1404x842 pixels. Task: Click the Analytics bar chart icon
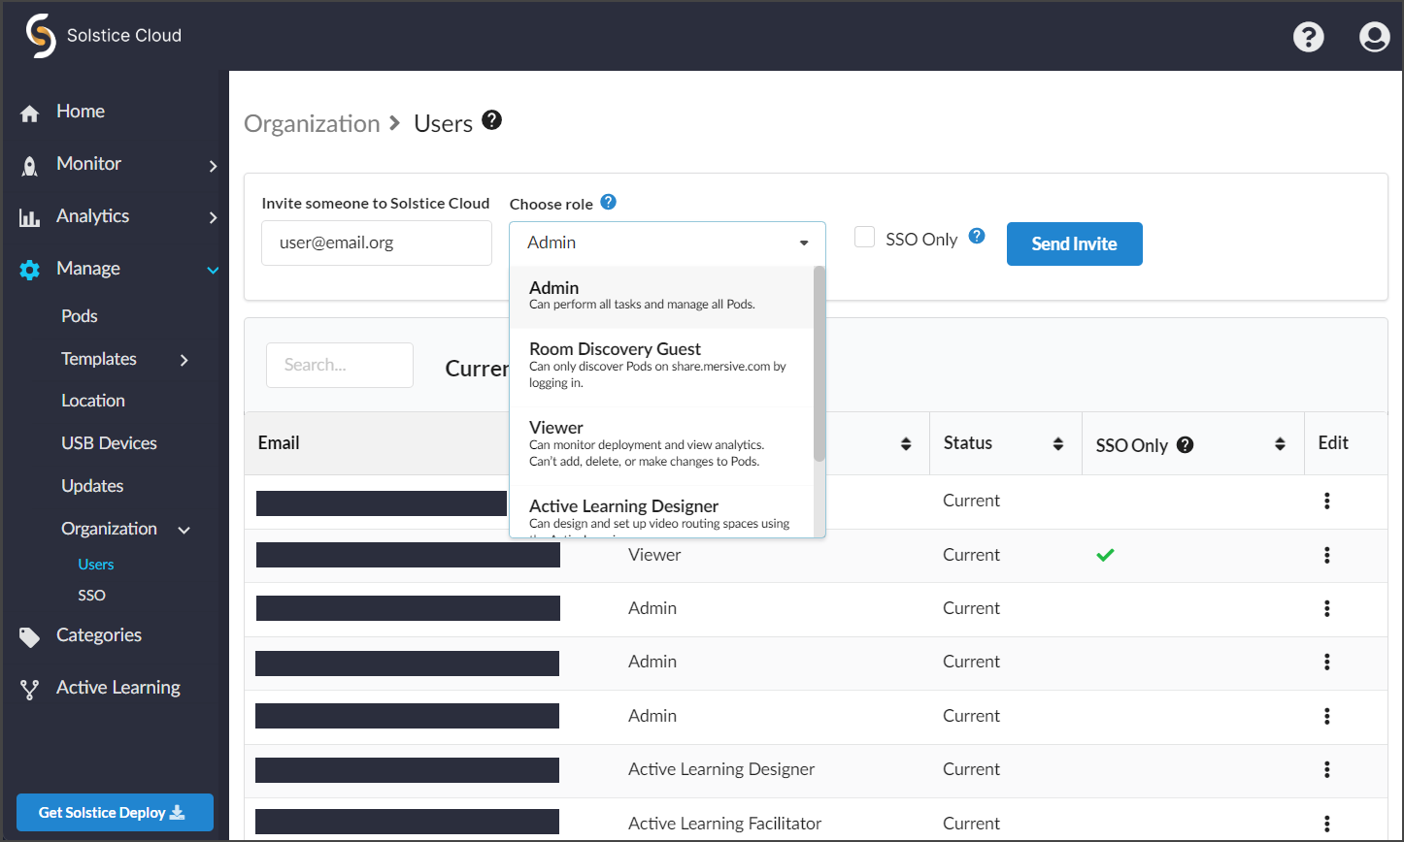click(x=30, y=218)
